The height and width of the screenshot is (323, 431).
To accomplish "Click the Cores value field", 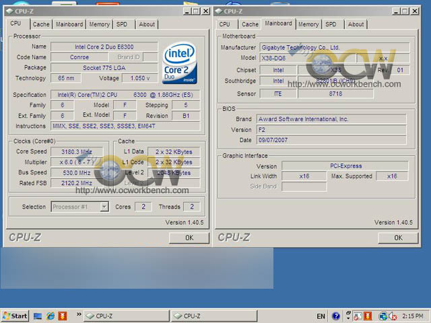I will point(143,207).
